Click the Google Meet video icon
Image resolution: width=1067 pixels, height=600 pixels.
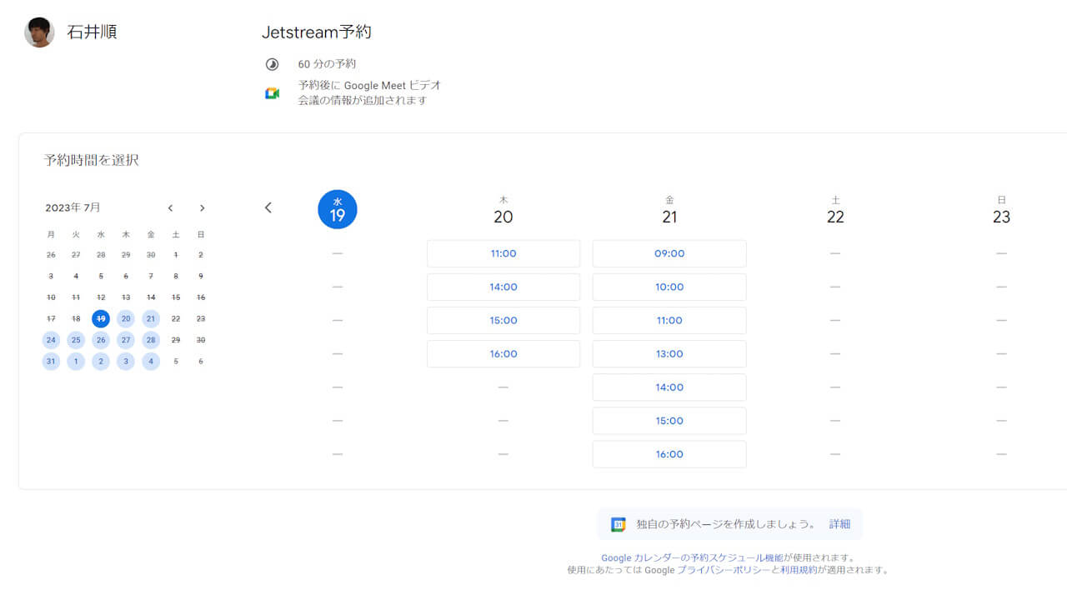click(x=272, y=92)
